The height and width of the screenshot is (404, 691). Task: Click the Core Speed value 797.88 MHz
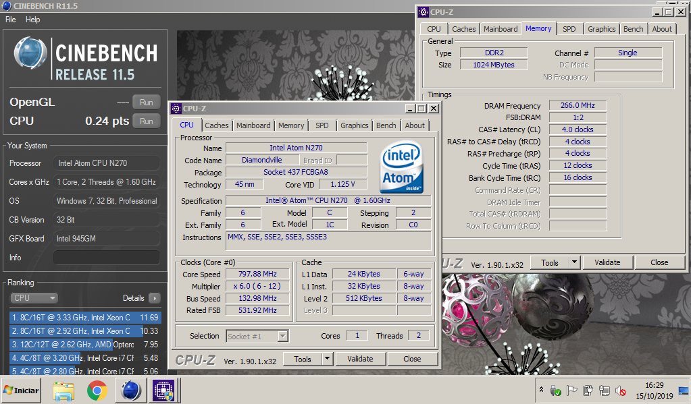pos(258,275)
